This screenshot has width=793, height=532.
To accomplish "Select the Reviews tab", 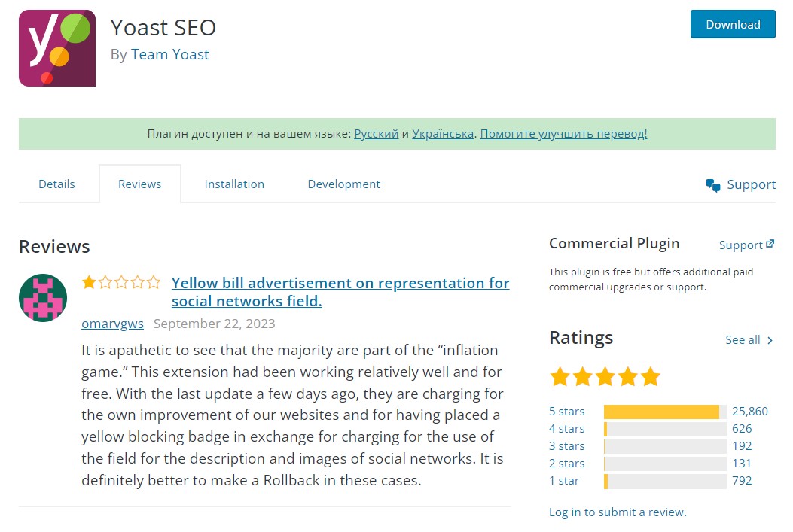I will 139,184.
